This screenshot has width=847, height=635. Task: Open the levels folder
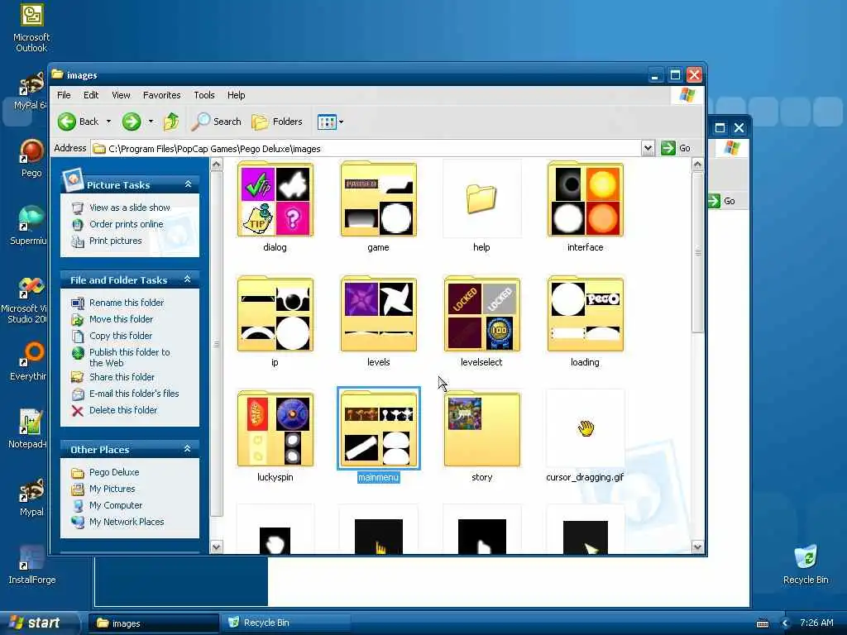tap(378, 313)
